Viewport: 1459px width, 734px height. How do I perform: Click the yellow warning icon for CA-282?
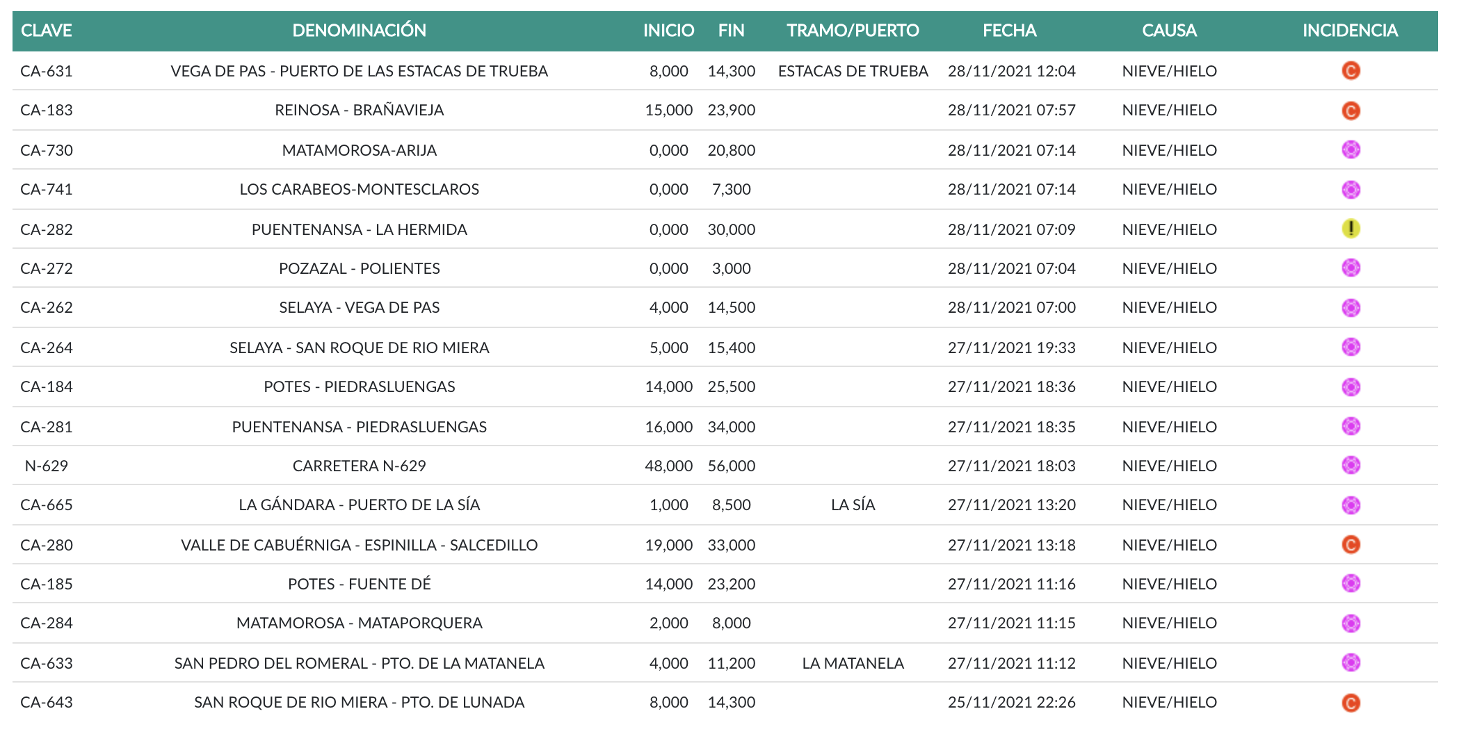[x=1350, y=229]
